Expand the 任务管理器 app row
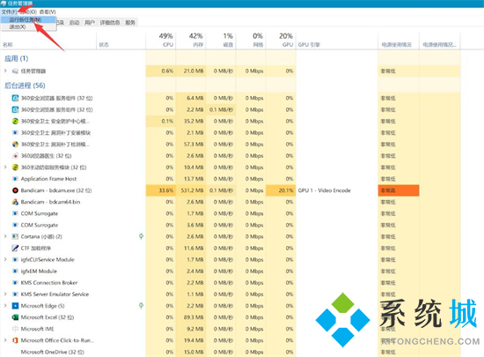Image resolution: width=484 pixels, height=357 pixels. pyautogui.click(x=5, y=71)
